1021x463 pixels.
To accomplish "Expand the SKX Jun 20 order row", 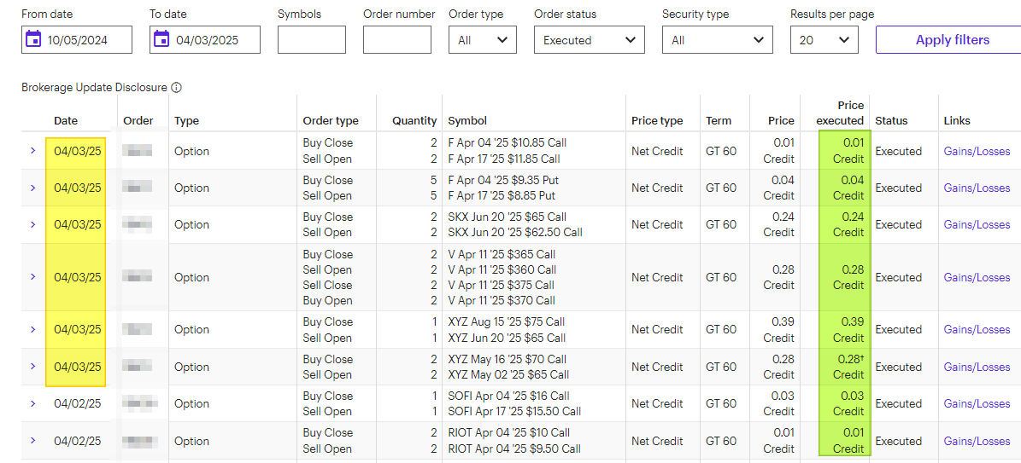I will 32,224.
